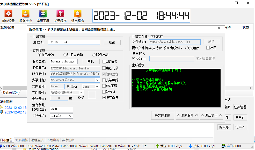Click the 域名IP input field
255x150 pixels.
pos(74,42)
